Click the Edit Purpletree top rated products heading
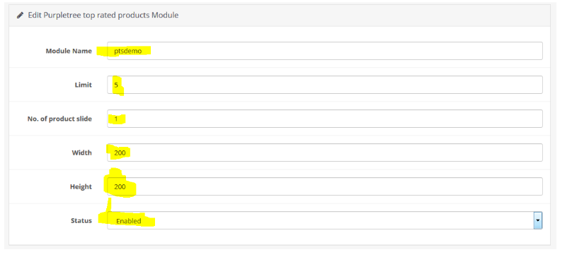Screen dimensions: 572x257 point(103,16)
